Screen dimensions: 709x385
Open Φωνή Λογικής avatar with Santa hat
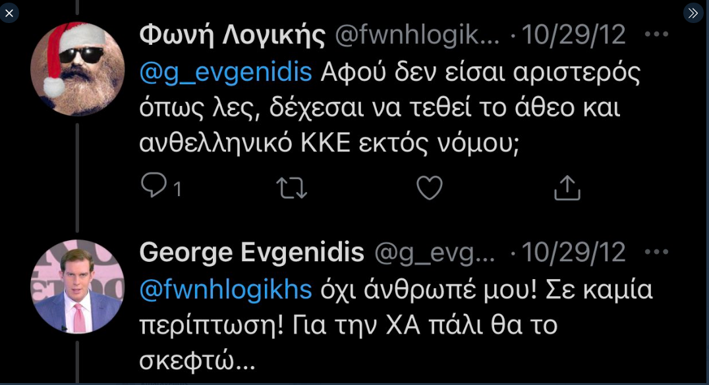click(77, 68)
